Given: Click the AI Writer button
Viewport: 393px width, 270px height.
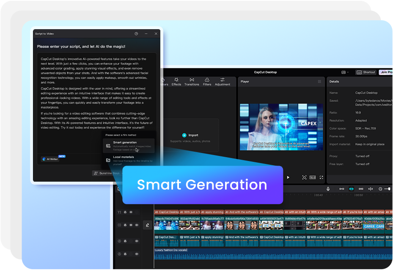Looking at the screenshot, I should click(50, 159).
